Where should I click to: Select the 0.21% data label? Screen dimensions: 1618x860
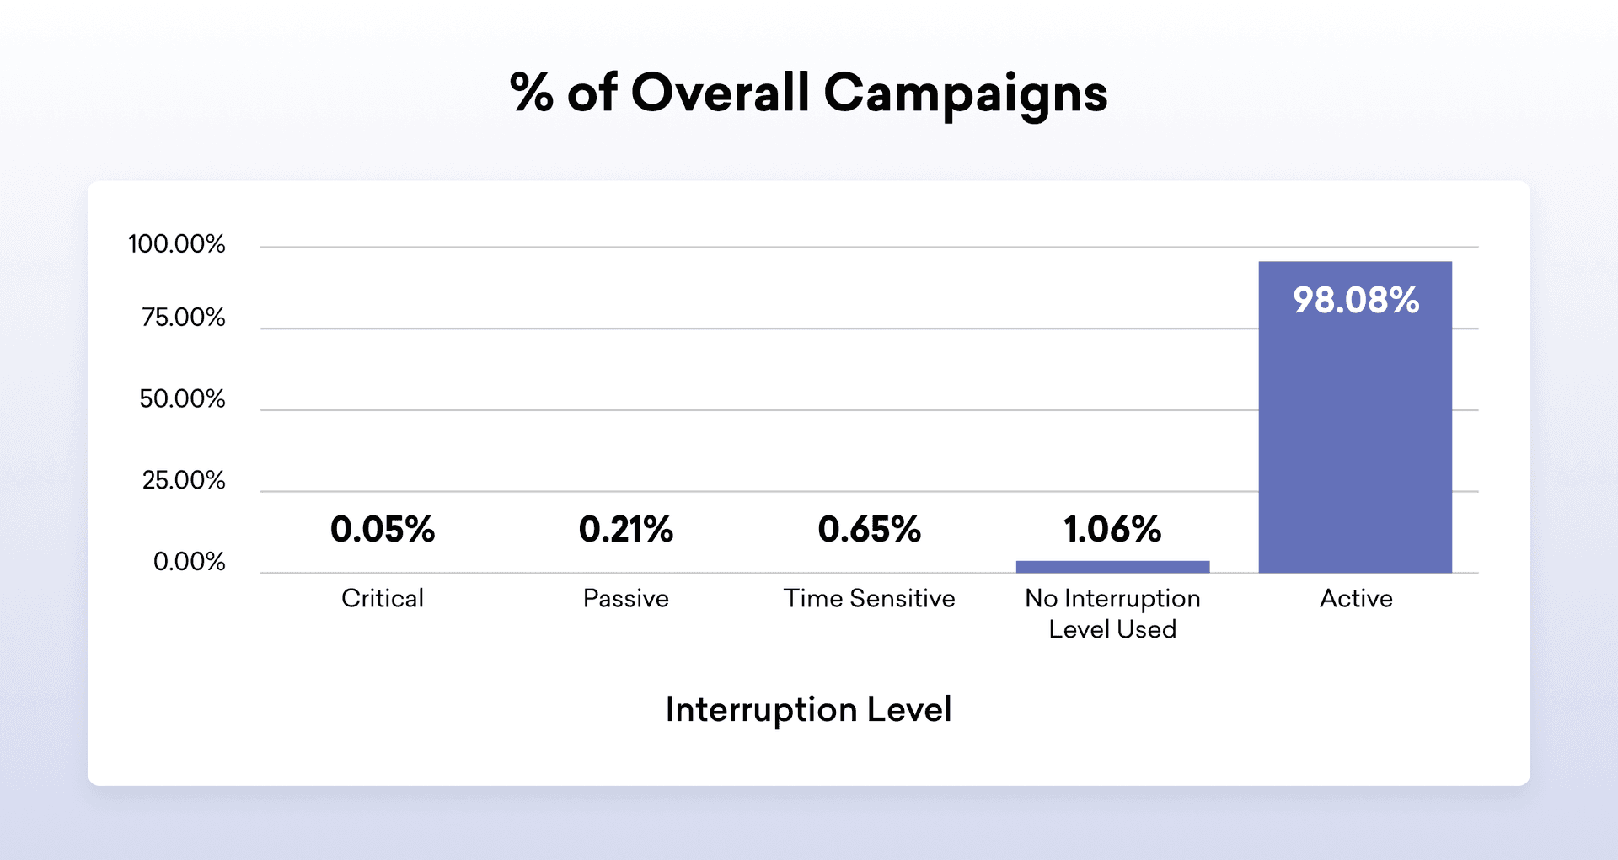click(625, 530)
